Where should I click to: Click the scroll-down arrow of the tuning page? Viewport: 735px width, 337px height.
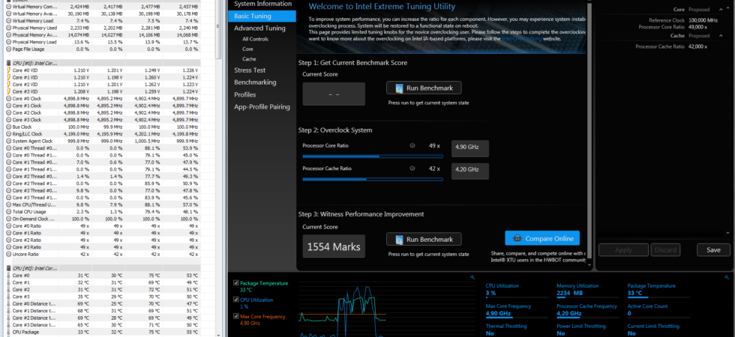(x=589, y=264)
